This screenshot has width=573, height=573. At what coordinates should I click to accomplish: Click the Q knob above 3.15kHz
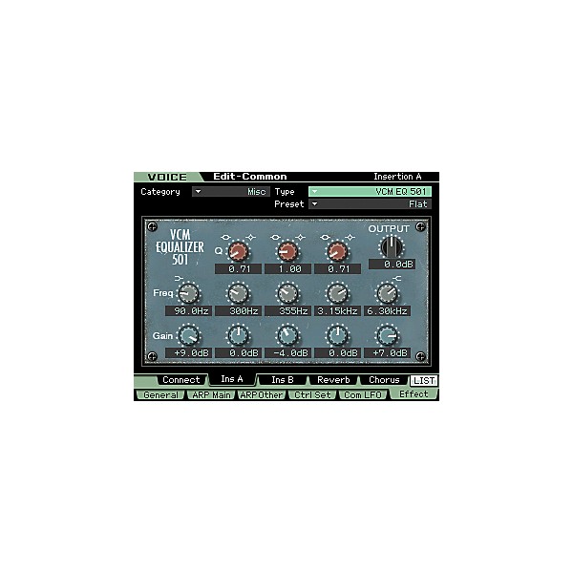(x=338, y=251)
